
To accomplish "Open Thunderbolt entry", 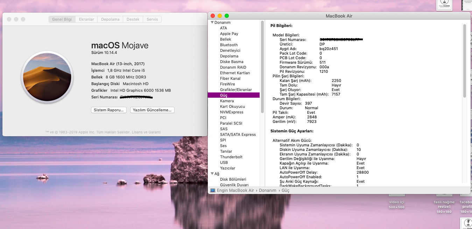I will [231, 157].
